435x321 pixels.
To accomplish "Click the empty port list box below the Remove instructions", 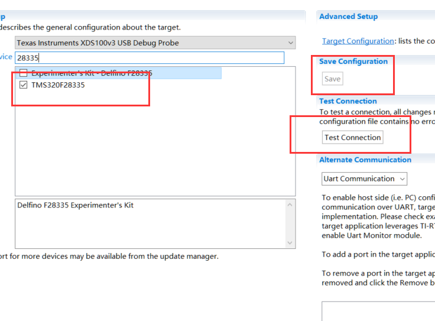I will (x=378, y=312).
